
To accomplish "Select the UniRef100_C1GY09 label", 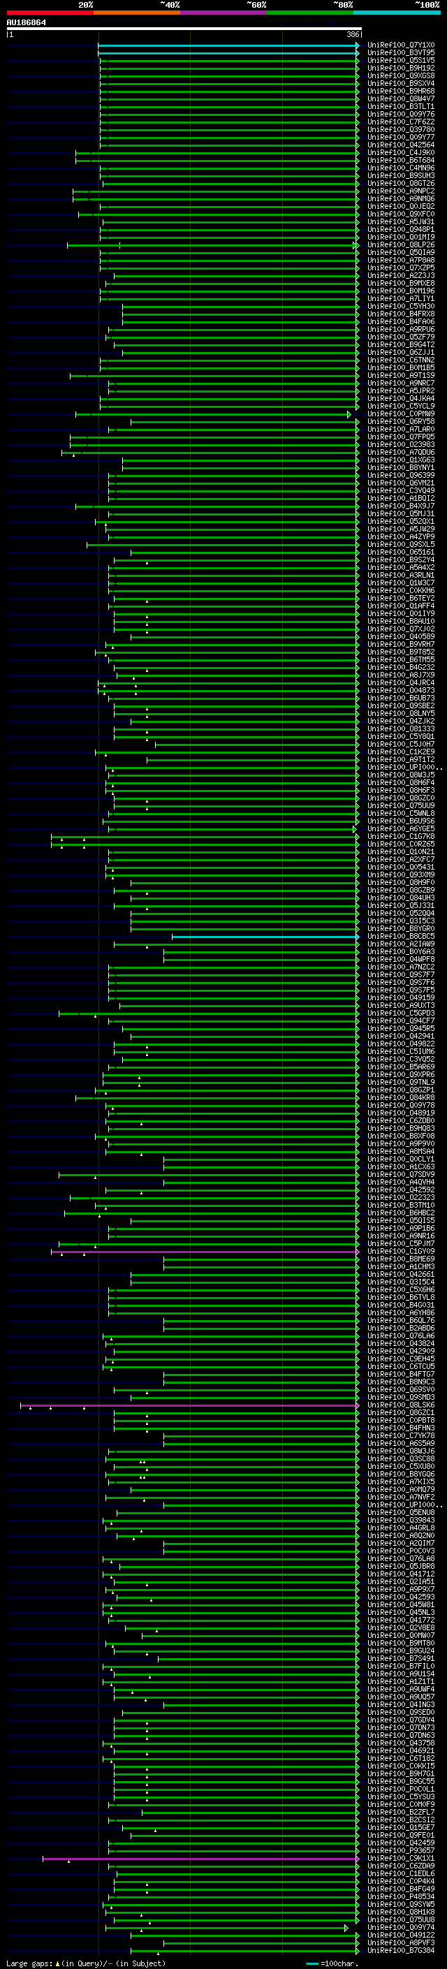I will (x=400, y=1251).
